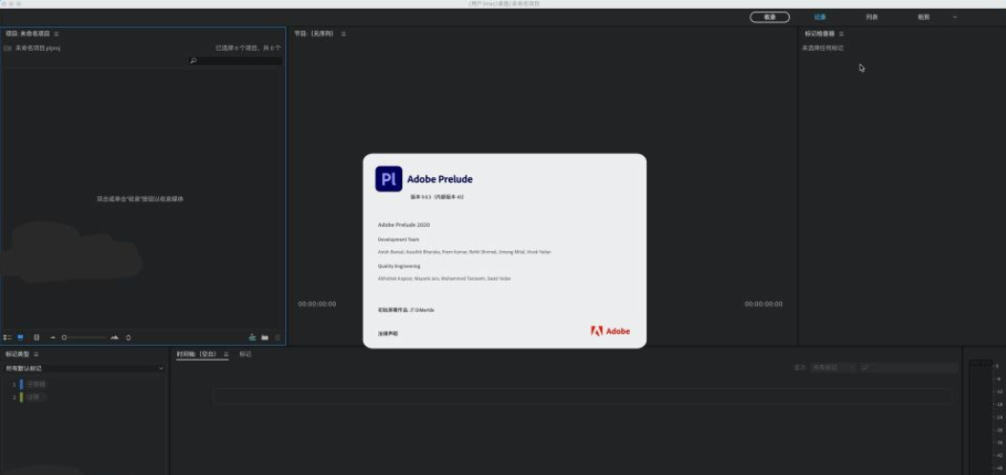Open the 法律声明 link in about dialog
This screenshot has width=1006, height=475.
pos(388,333)
